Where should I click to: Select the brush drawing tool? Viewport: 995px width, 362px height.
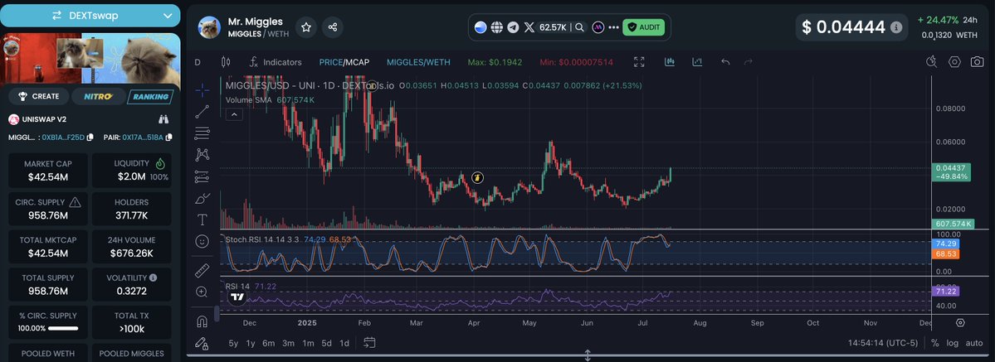pos(202,199)
